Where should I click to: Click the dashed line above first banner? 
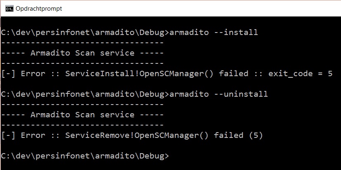83,43
